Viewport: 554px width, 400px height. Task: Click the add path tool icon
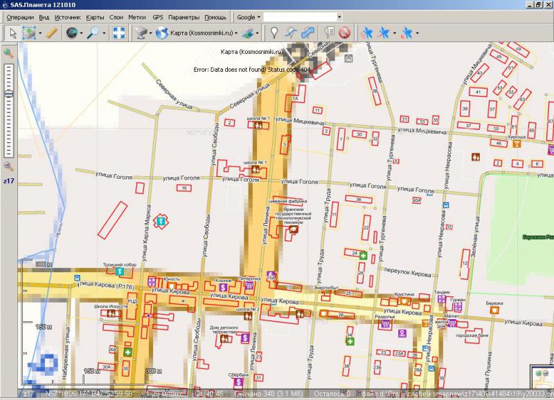tap(292, 32)
